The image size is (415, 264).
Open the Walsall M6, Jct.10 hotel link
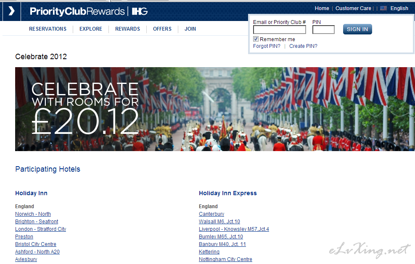tap(219, 222)
